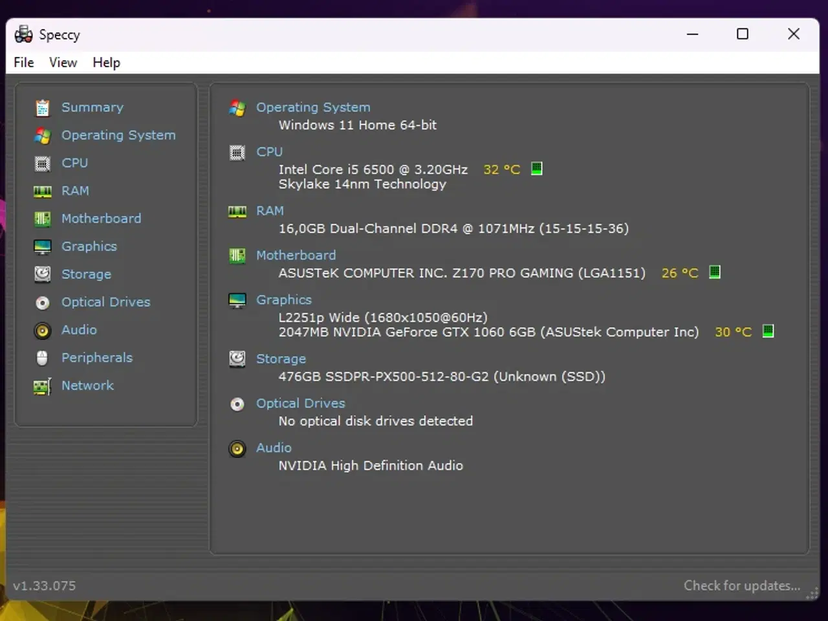Image resolution: width=828 pixels, height=621 pixels.
Task: Click Motherboard heading link in summary
Action: [x=296, y=255]
